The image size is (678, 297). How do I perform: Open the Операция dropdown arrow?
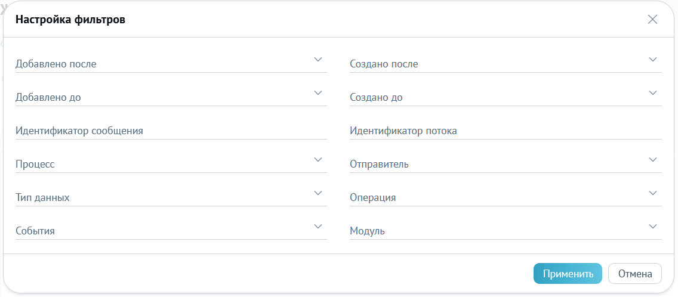click(653, 193)
